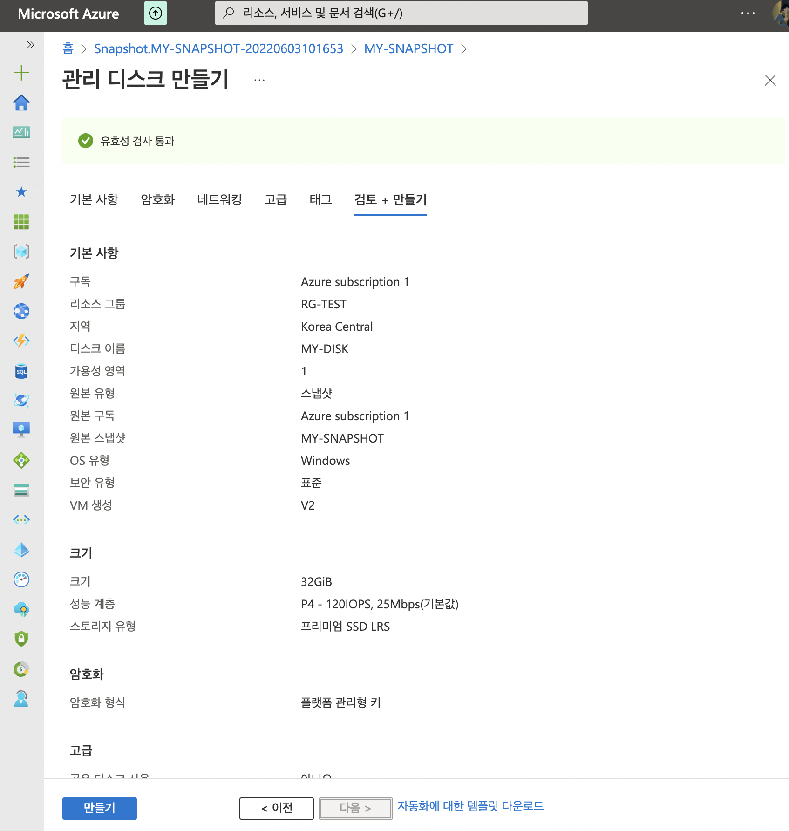Image resolution: width=789 pixels, height=831 pixels.
Task: Click the Microsoft Azure logo text
Action: click(x=68, y=14)
